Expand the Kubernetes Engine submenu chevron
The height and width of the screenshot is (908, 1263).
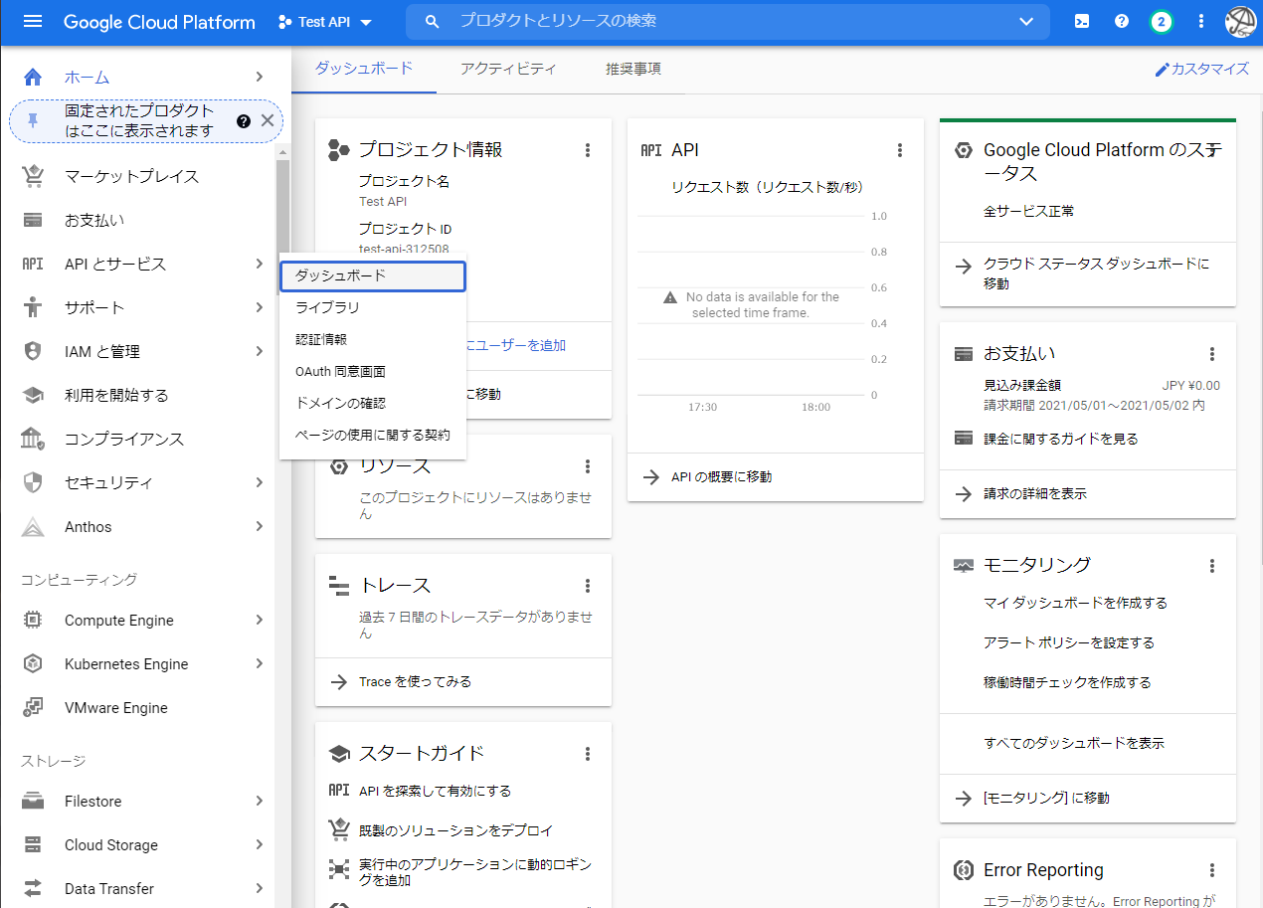click(259, 664)
